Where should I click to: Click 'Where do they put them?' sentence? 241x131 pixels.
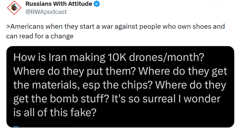[75, 71]
